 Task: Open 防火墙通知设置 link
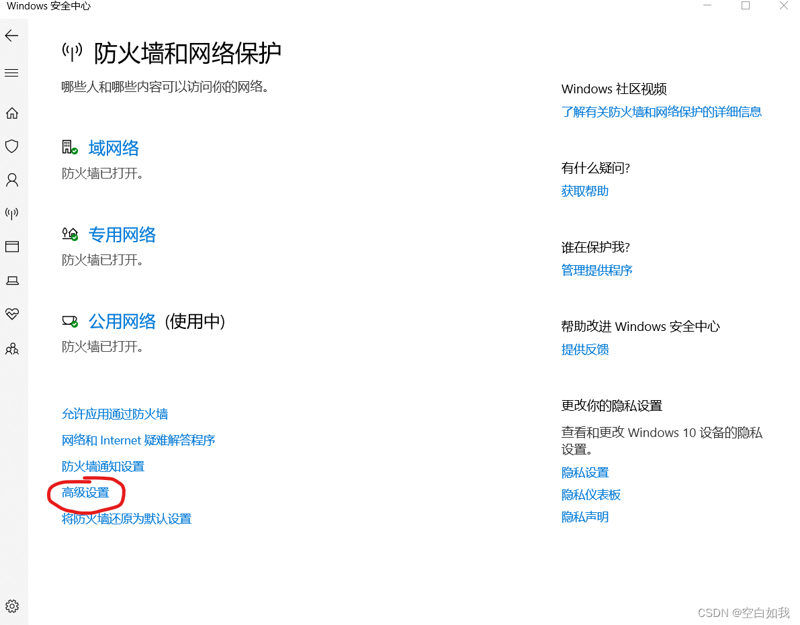click(x=103, y=467)
